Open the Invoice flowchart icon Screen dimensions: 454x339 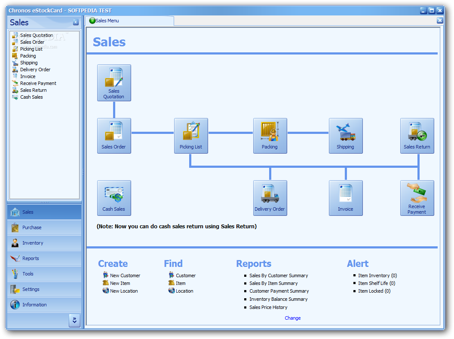click(x=345, y=198)
